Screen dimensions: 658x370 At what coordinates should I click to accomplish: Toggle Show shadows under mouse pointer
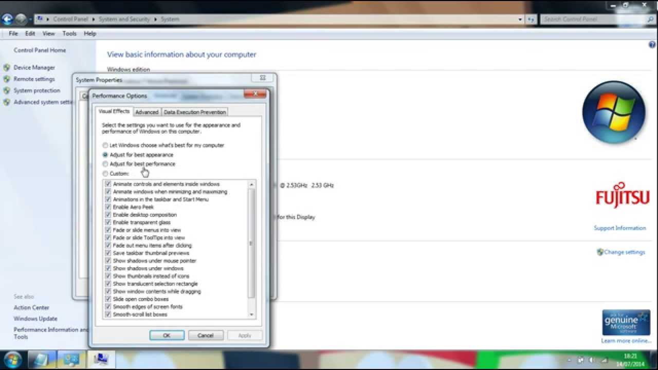[108, 261]
